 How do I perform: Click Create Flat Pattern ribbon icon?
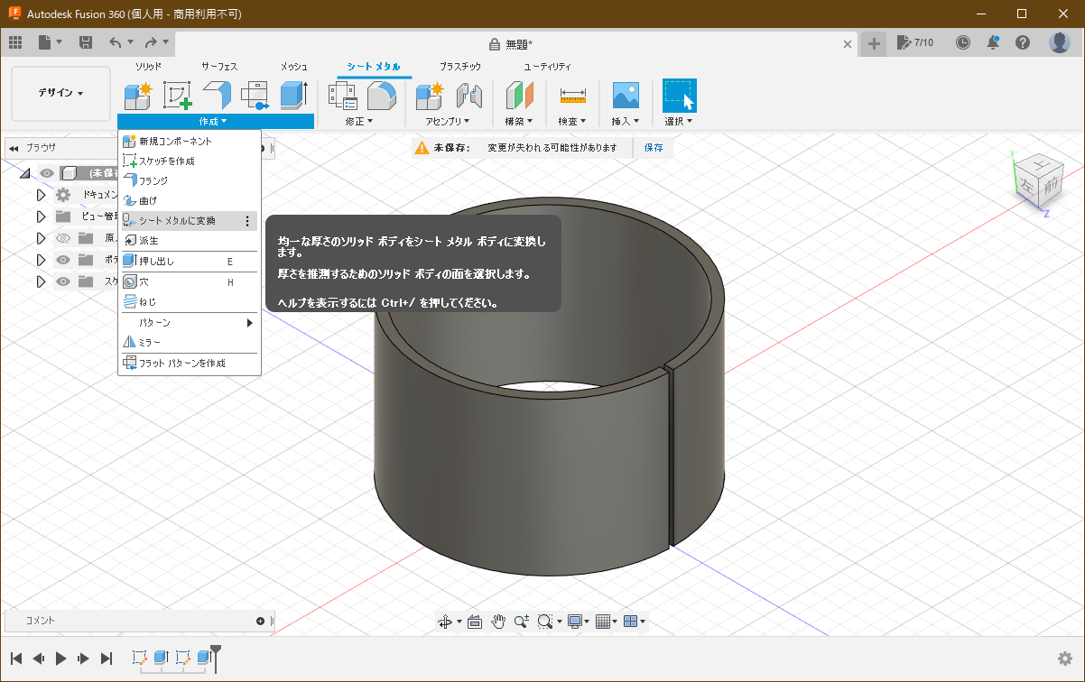pyautogui.click(x=255, y=95)
